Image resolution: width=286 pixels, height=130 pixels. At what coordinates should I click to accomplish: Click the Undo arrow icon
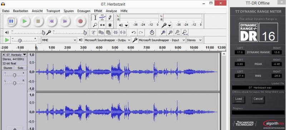tap(133, 32)
